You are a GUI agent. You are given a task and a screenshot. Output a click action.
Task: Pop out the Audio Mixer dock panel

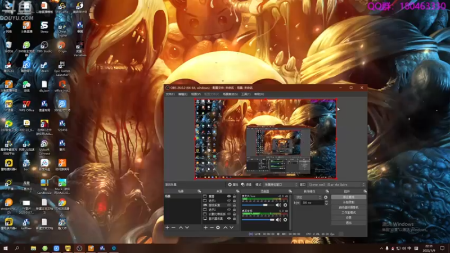[290, 191]
